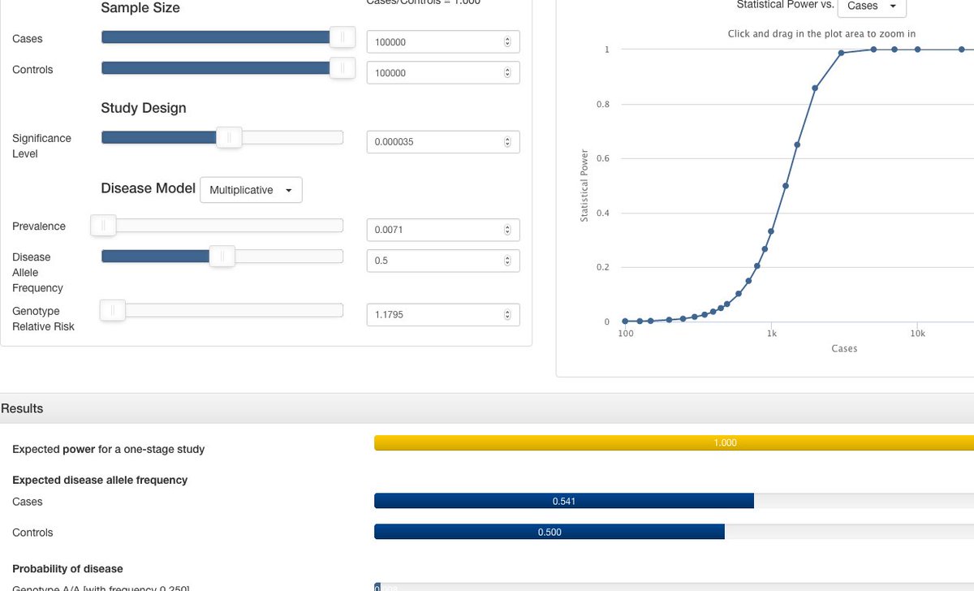The image size is (974, 591).
Task: Click the Significance Level label
Action: coord(42,146)
